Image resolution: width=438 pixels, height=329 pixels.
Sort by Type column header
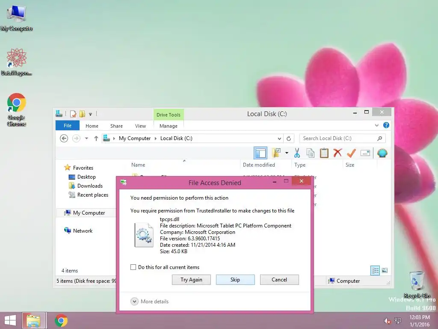click(x=300, y=165)
